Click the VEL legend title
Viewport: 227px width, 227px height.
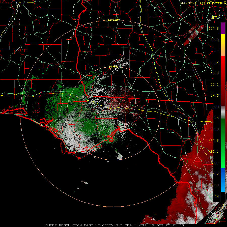tap(222, 15)
